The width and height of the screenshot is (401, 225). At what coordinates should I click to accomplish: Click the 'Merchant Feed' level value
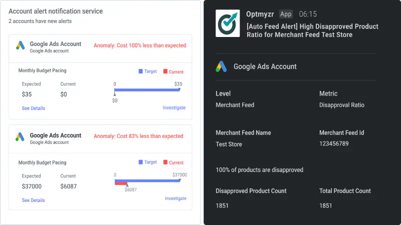[235, 105]
